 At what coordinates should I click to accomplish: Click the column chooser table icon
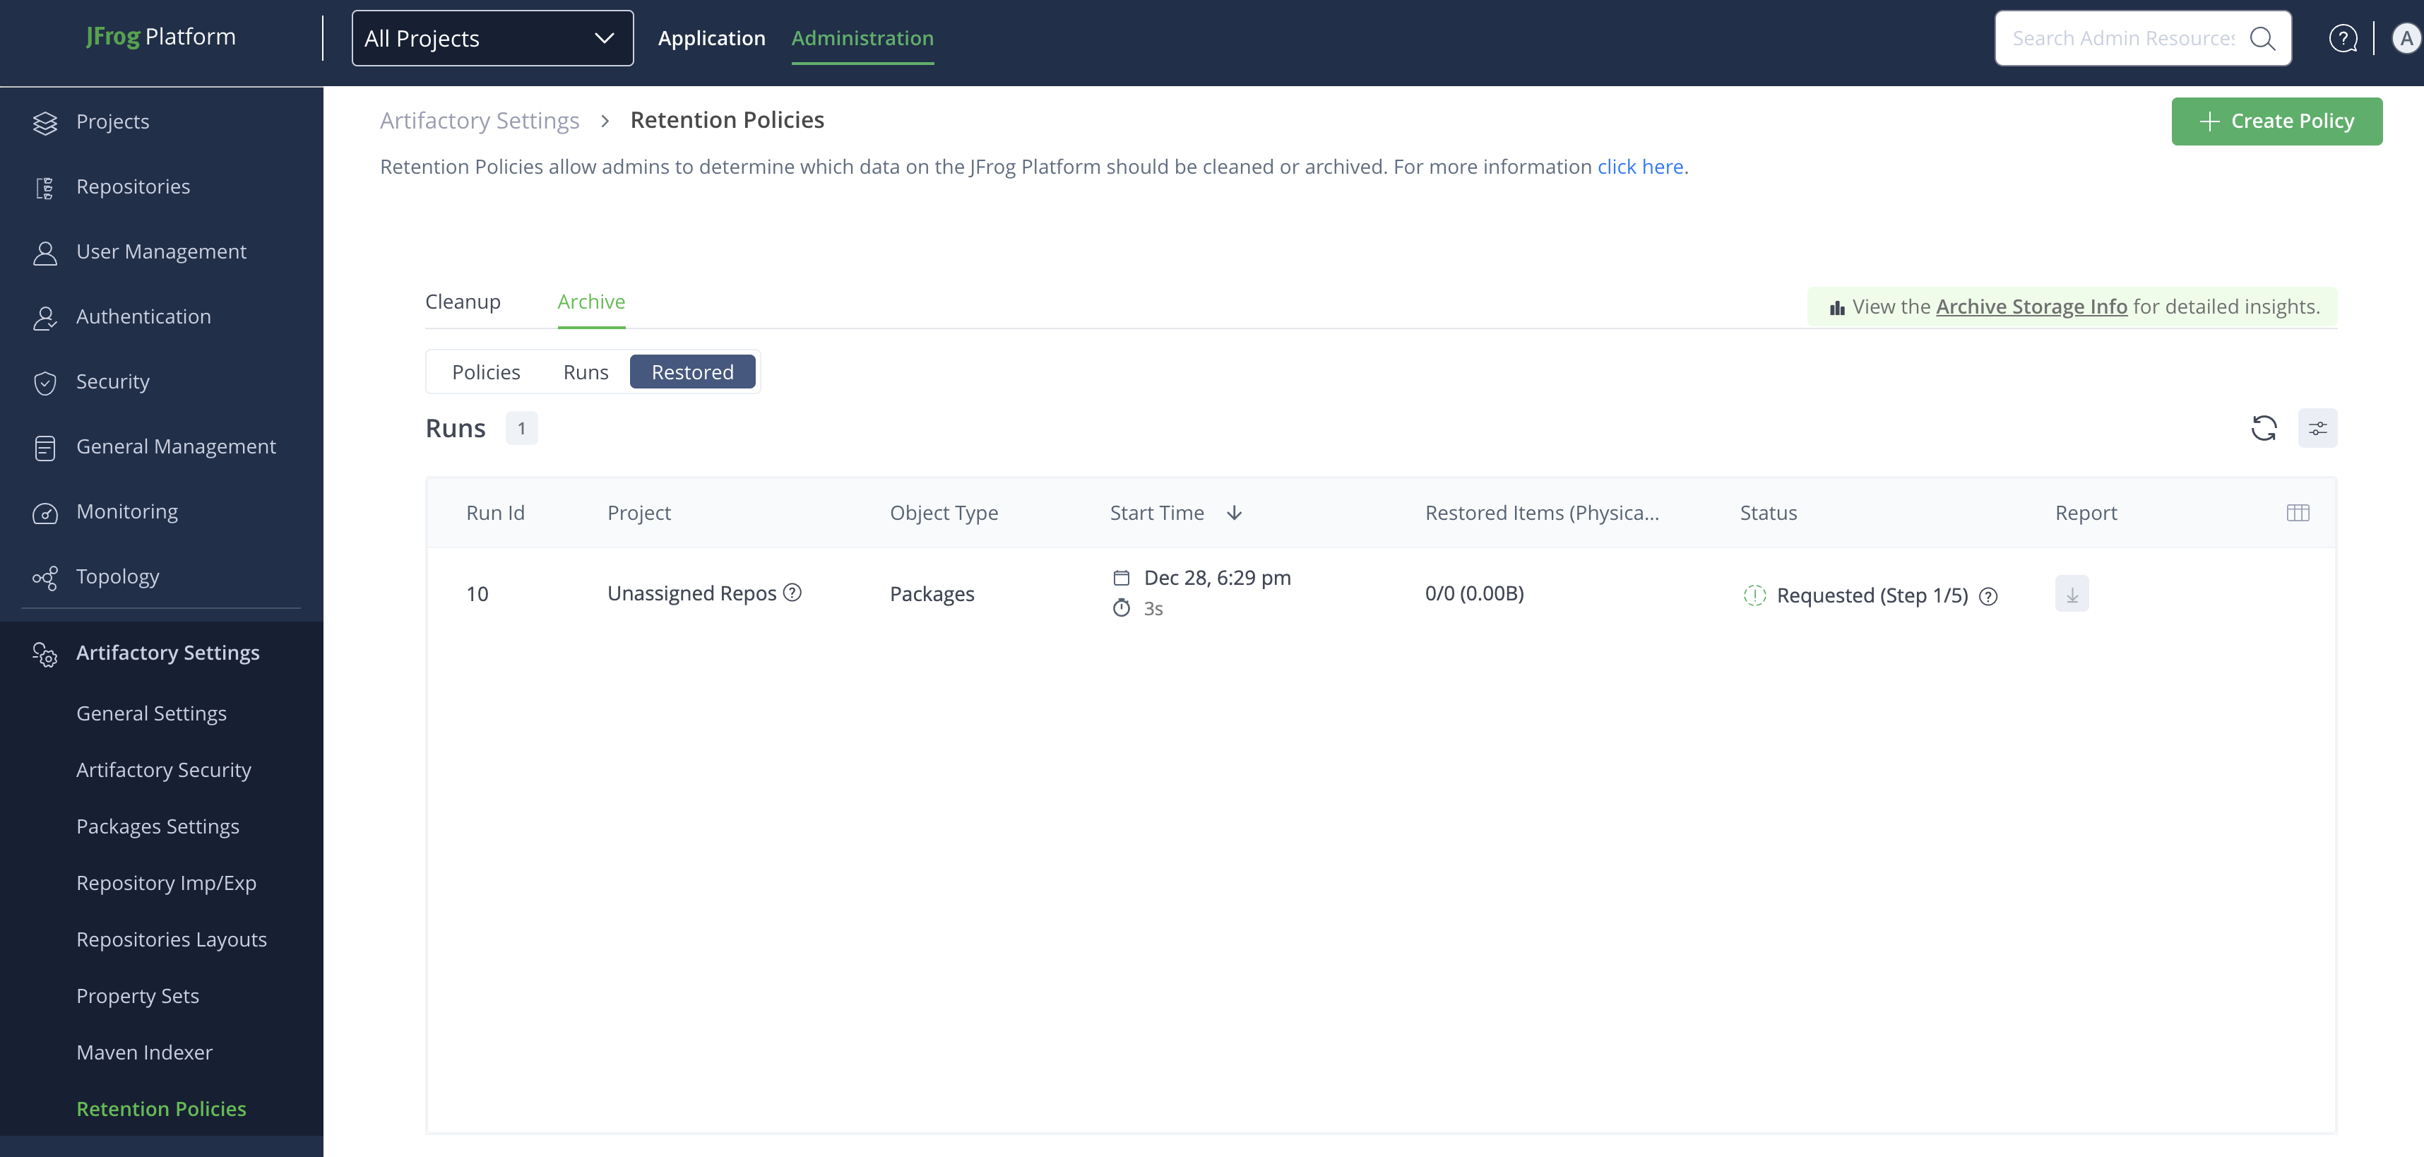point(2297,513)
